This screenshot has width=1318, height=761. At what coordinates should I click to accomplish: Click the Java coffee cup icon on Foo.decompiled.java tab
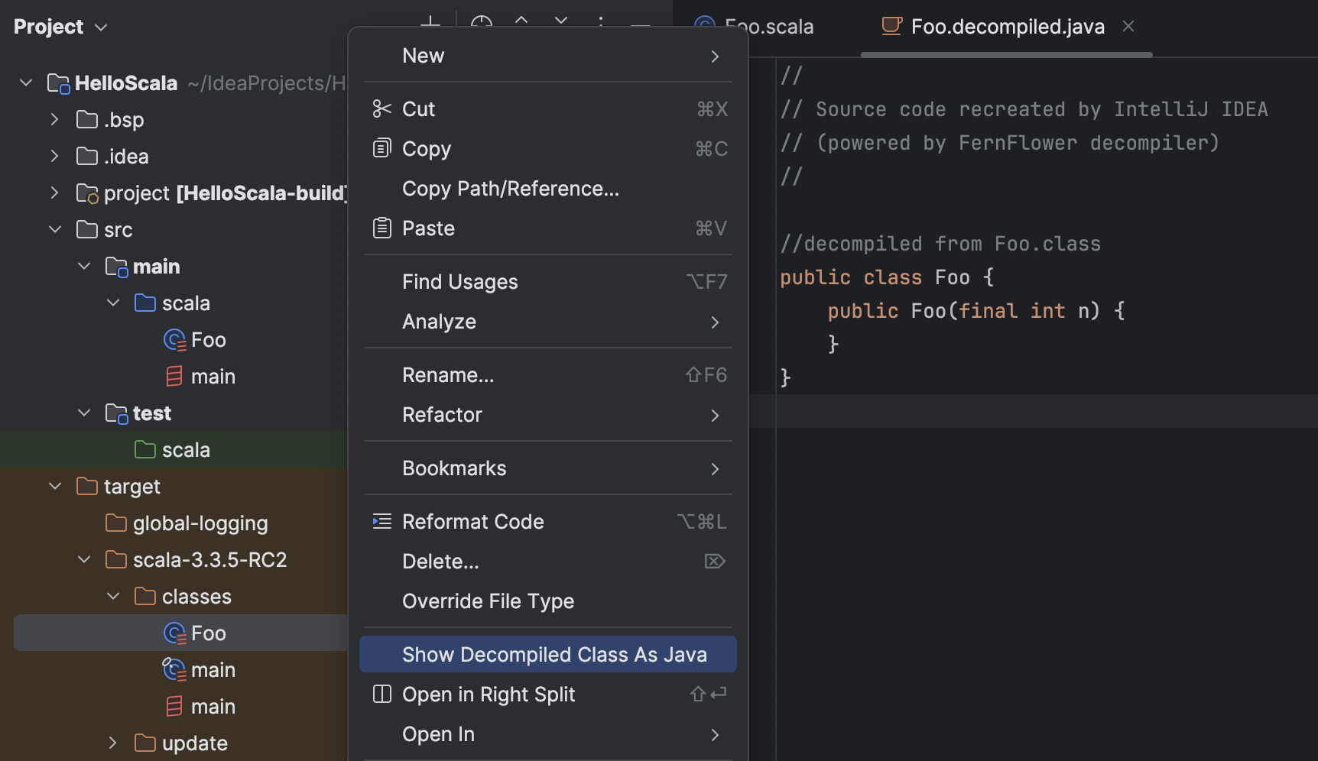(890, 26)
